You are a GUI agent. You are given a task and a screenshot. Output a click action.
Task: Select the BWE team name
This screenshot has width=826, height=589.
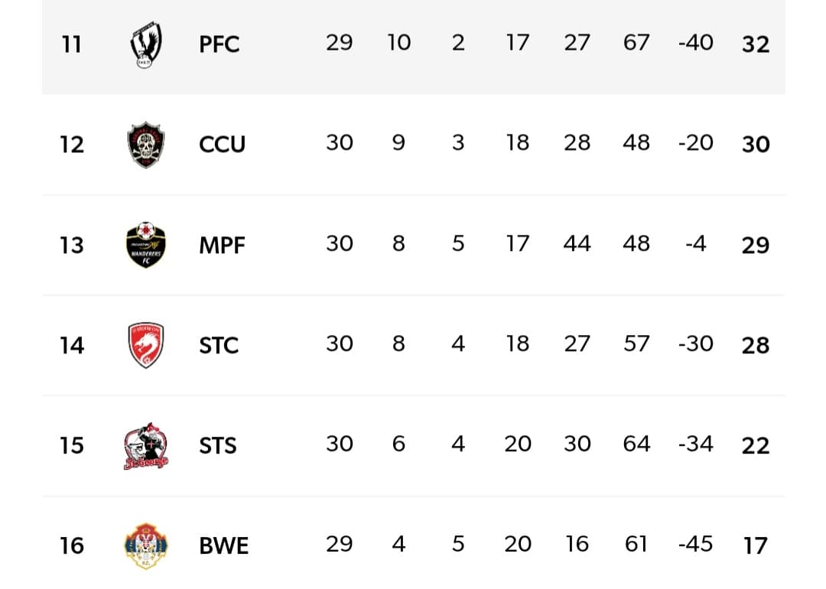(223, 545)
